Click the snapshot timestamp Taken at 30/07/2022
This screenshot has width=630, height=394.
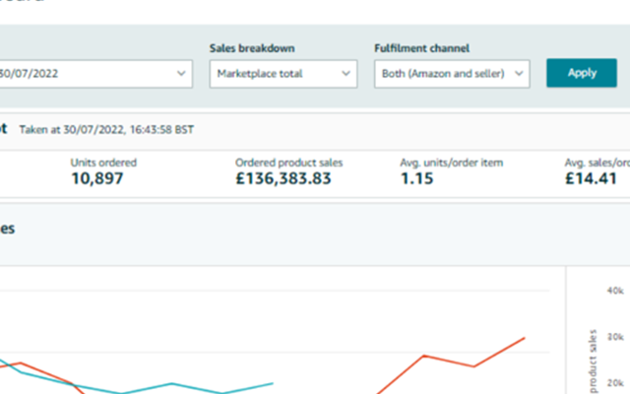pyautogui.click(x=106, y=129)
